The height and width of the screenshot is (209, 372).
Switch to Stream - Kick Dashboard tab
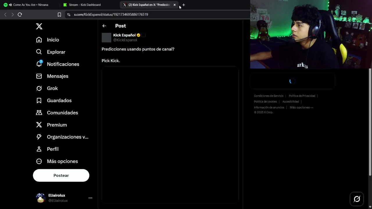(89, 5)
